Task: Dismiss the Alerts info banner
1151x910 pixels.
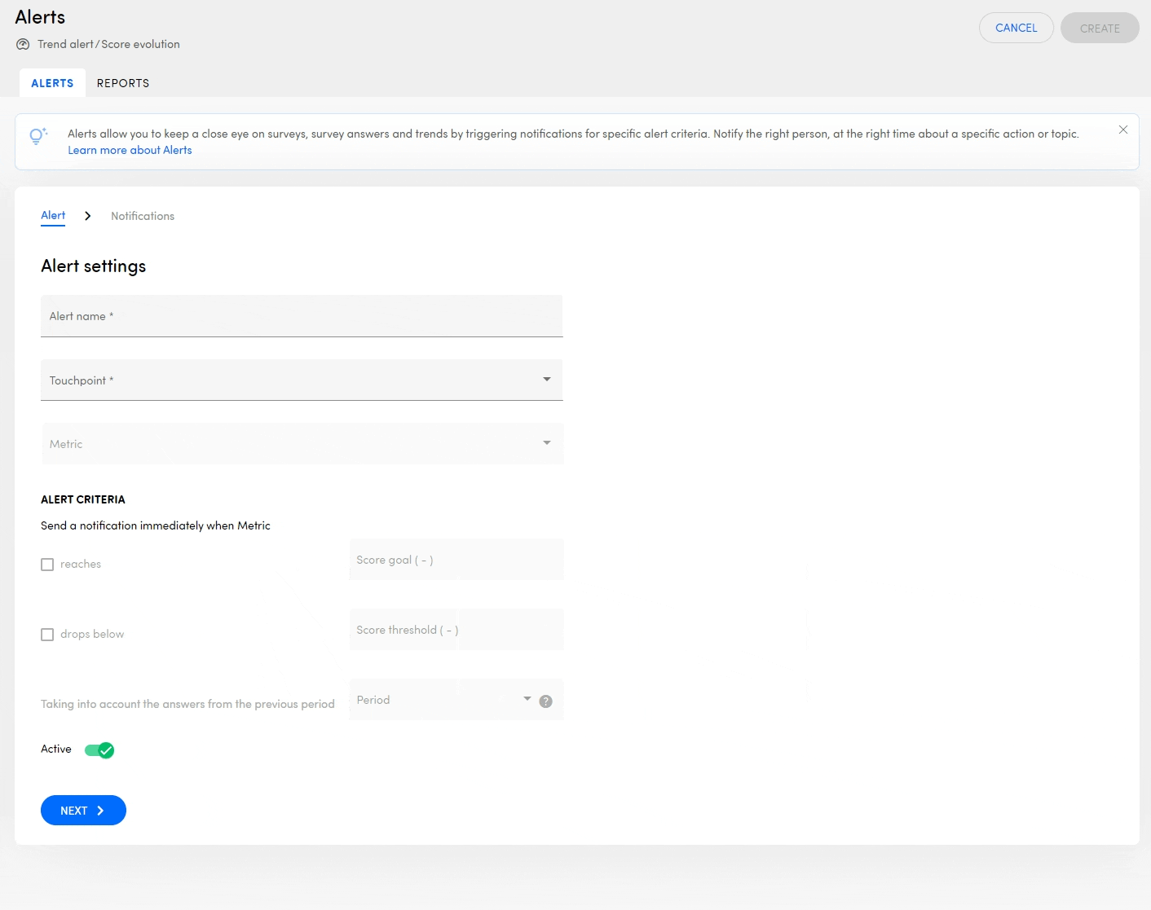Action: pyautogui.click(x=1122, y=130)
